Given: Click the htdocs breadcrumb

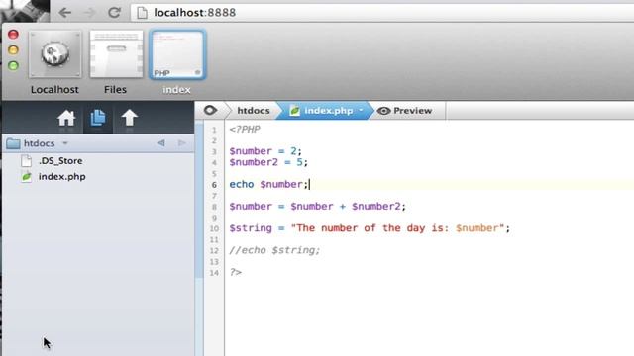Looking at the screenshot, I should click(x=254, y=111).
